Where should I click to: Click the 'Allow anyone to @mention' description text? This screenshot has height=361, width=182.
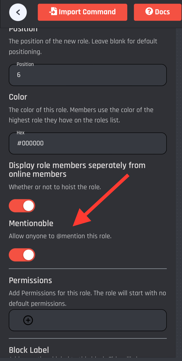60,236
